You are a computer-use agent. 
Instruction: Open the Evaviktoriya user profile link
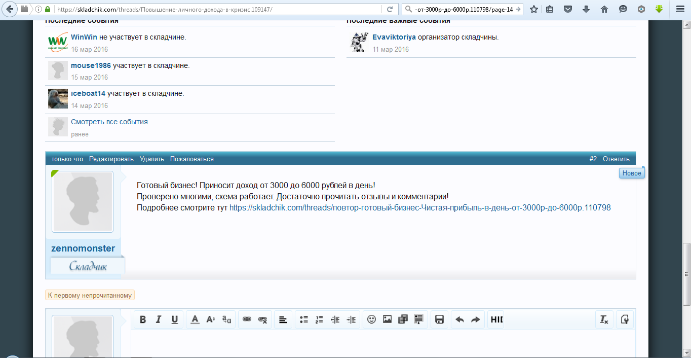tap(394, 37)
